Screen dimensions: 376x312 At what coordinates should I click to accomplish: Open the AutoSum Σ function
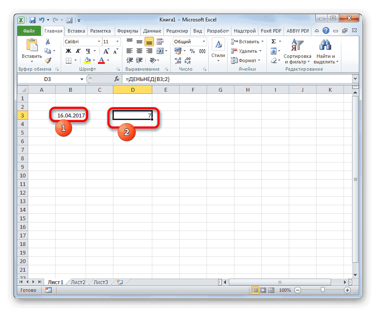[273, 41]
